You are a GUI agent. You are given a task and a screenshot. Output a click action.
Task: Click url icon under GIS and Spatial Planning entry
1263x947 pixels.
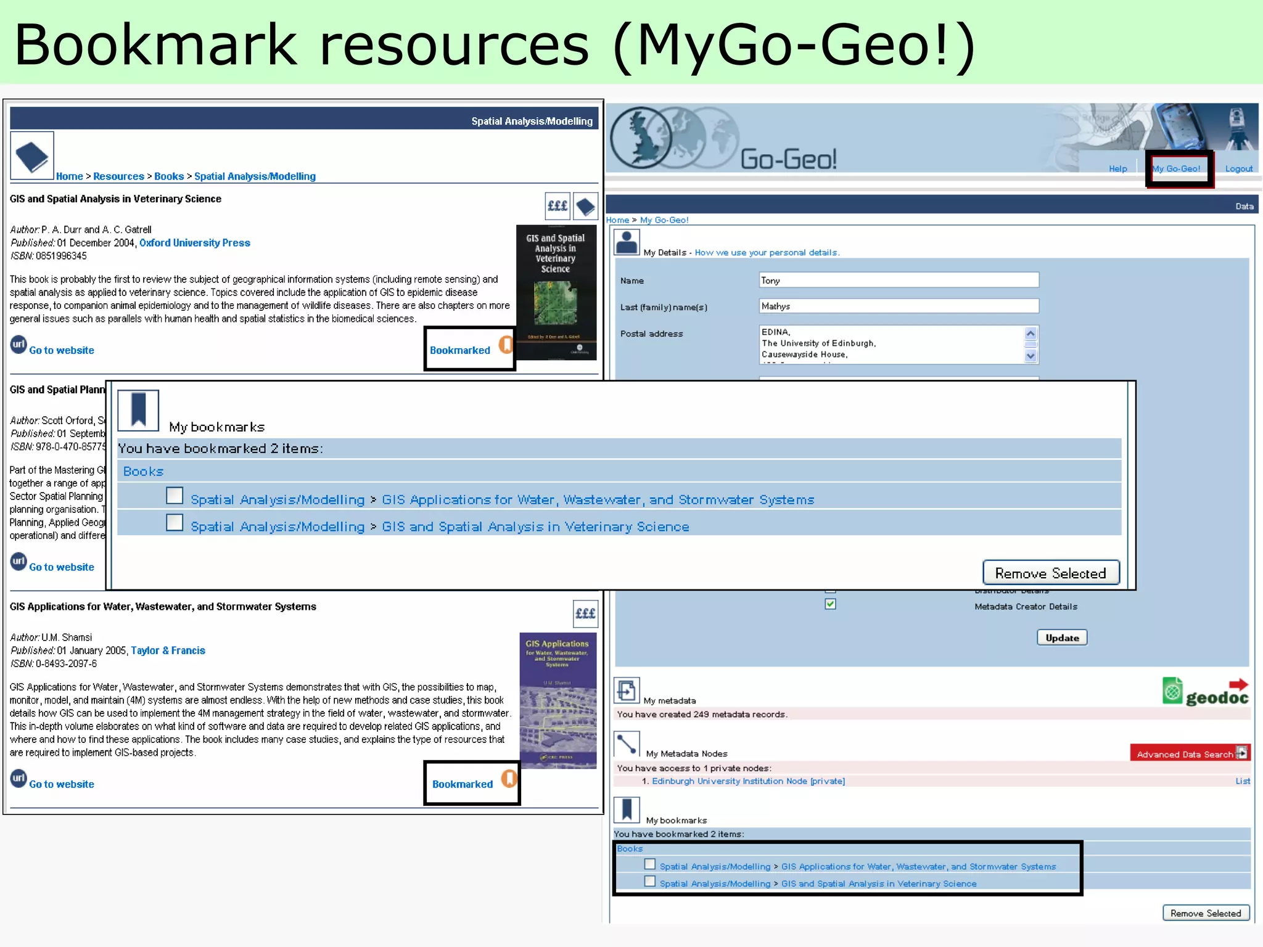[19, 561]
